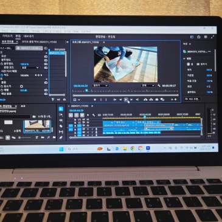Select the Selection tool in timeline toolbar
This screenshot has width=222, height=222.
61,109
